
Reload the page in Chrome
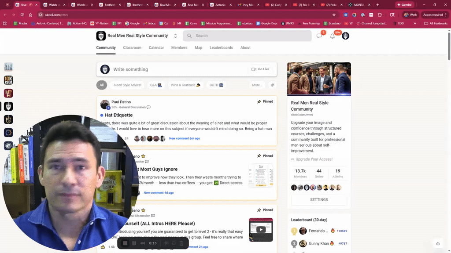[22, 14]
